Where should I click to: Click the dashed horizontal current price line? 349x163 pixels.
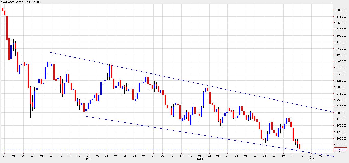point(153,149)
